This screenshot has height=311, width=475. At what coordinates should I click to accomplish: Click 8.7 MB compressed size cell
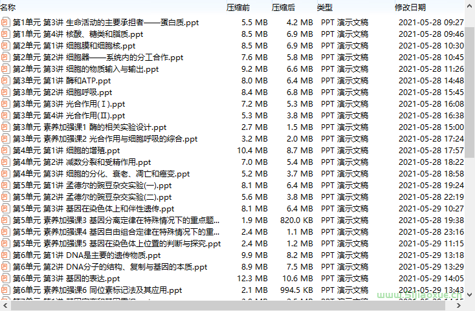(x=300, y=151)
